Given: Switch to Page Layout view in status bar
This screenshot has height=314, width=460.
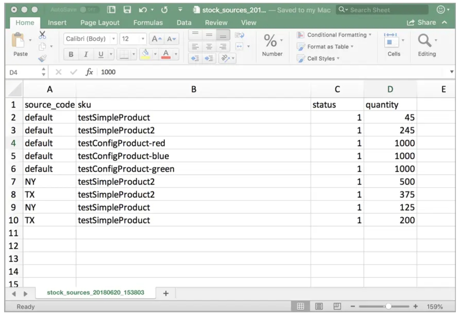Looking at the screenshot, I should click(318, 306).
